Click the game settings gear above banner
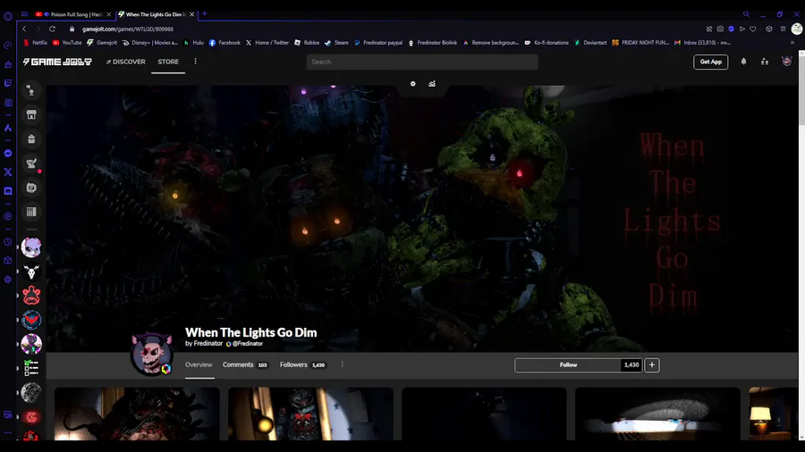This screenshot has height=452, width=805. point(412,84)
